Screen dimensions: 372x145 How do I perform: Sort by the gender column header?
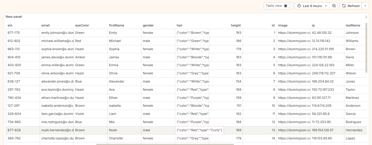pyautogui.click(x=148, y=25)
